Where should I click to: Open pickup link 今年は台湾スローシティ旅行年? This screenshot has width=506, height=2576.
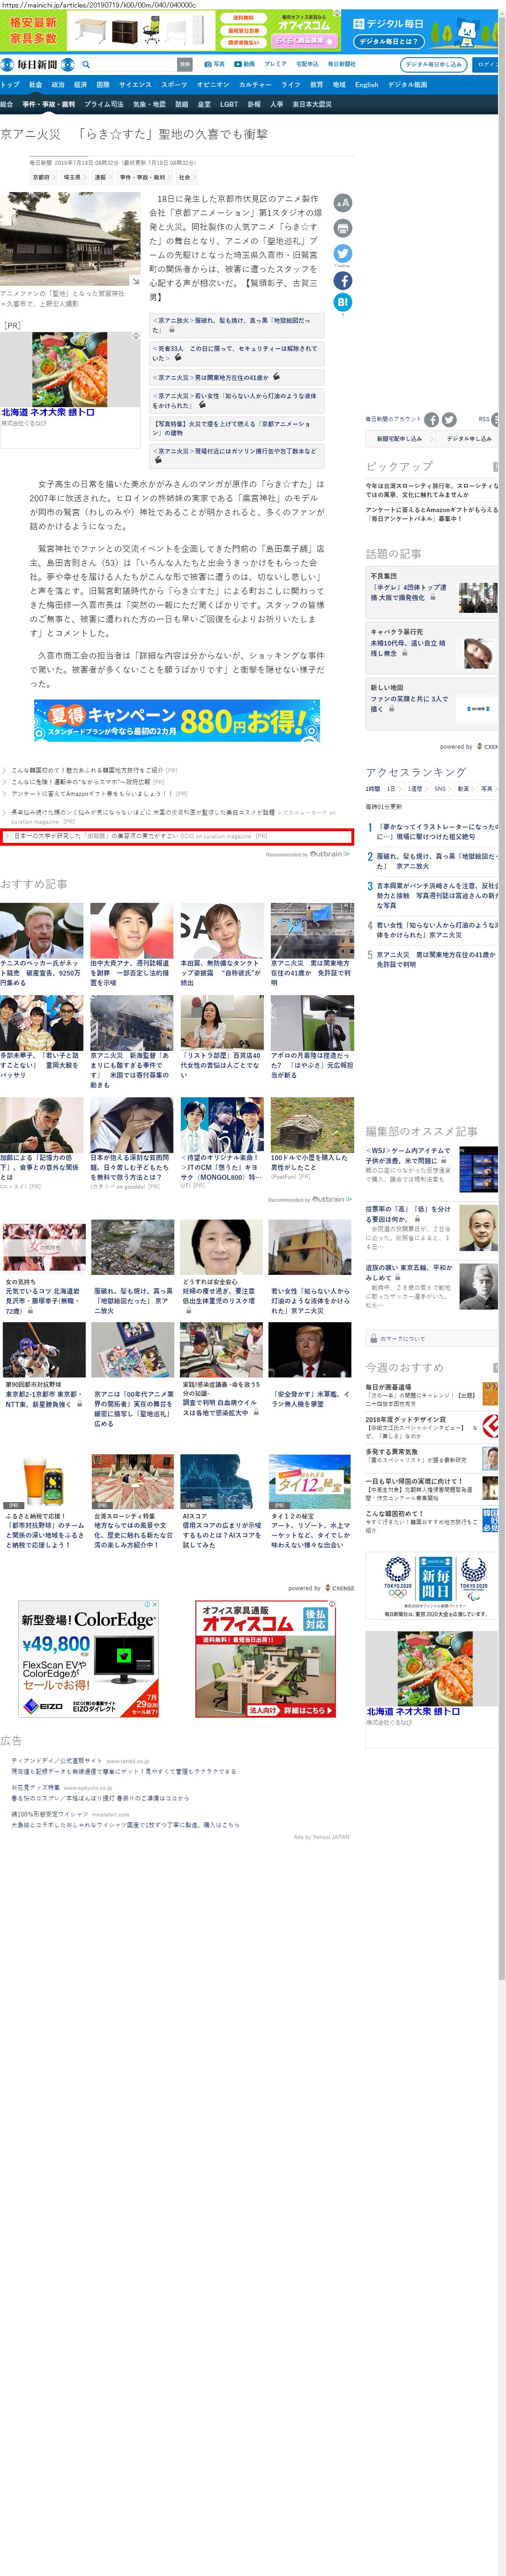click(432, 490)
